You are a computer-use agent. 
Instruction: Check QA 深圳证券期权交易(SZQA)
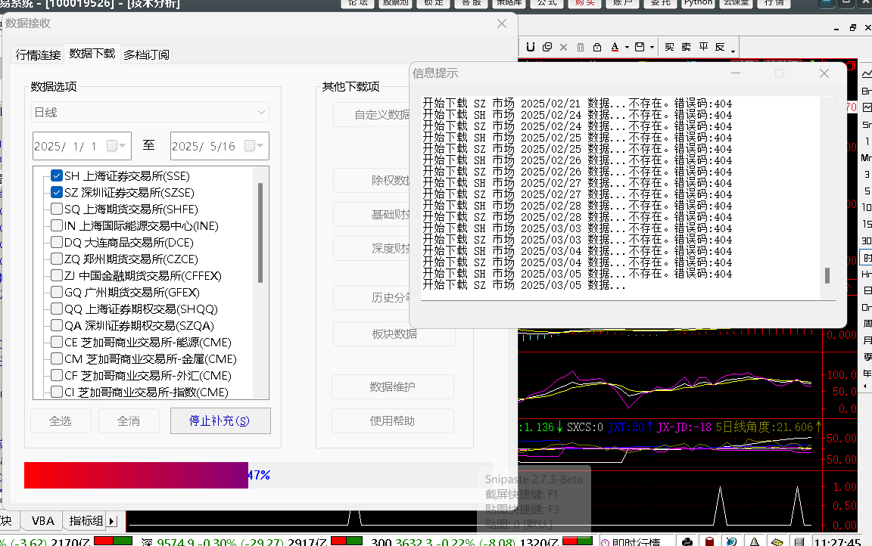[57, 325]
